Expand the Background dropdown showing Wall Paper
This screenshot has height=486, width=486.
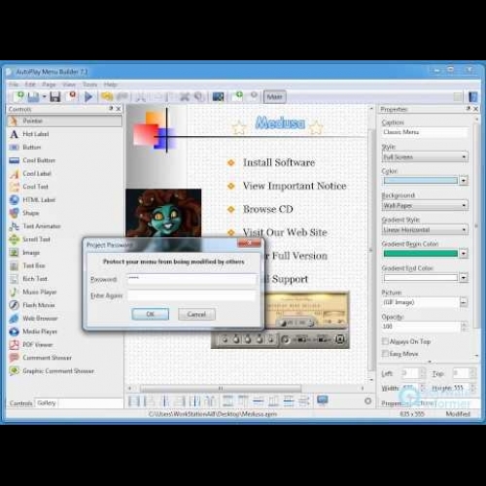425,205
